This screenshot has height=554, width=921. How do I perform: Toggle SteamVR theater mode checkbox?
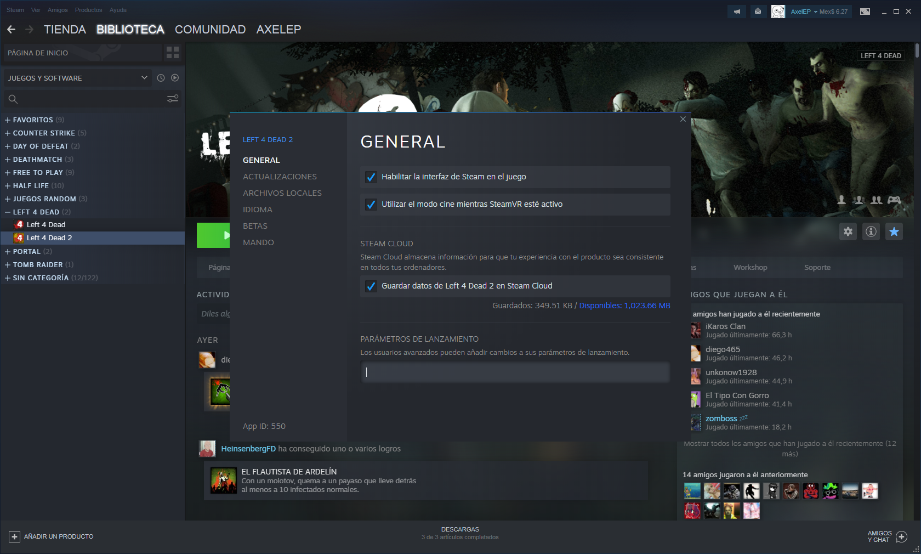point(371,205)
